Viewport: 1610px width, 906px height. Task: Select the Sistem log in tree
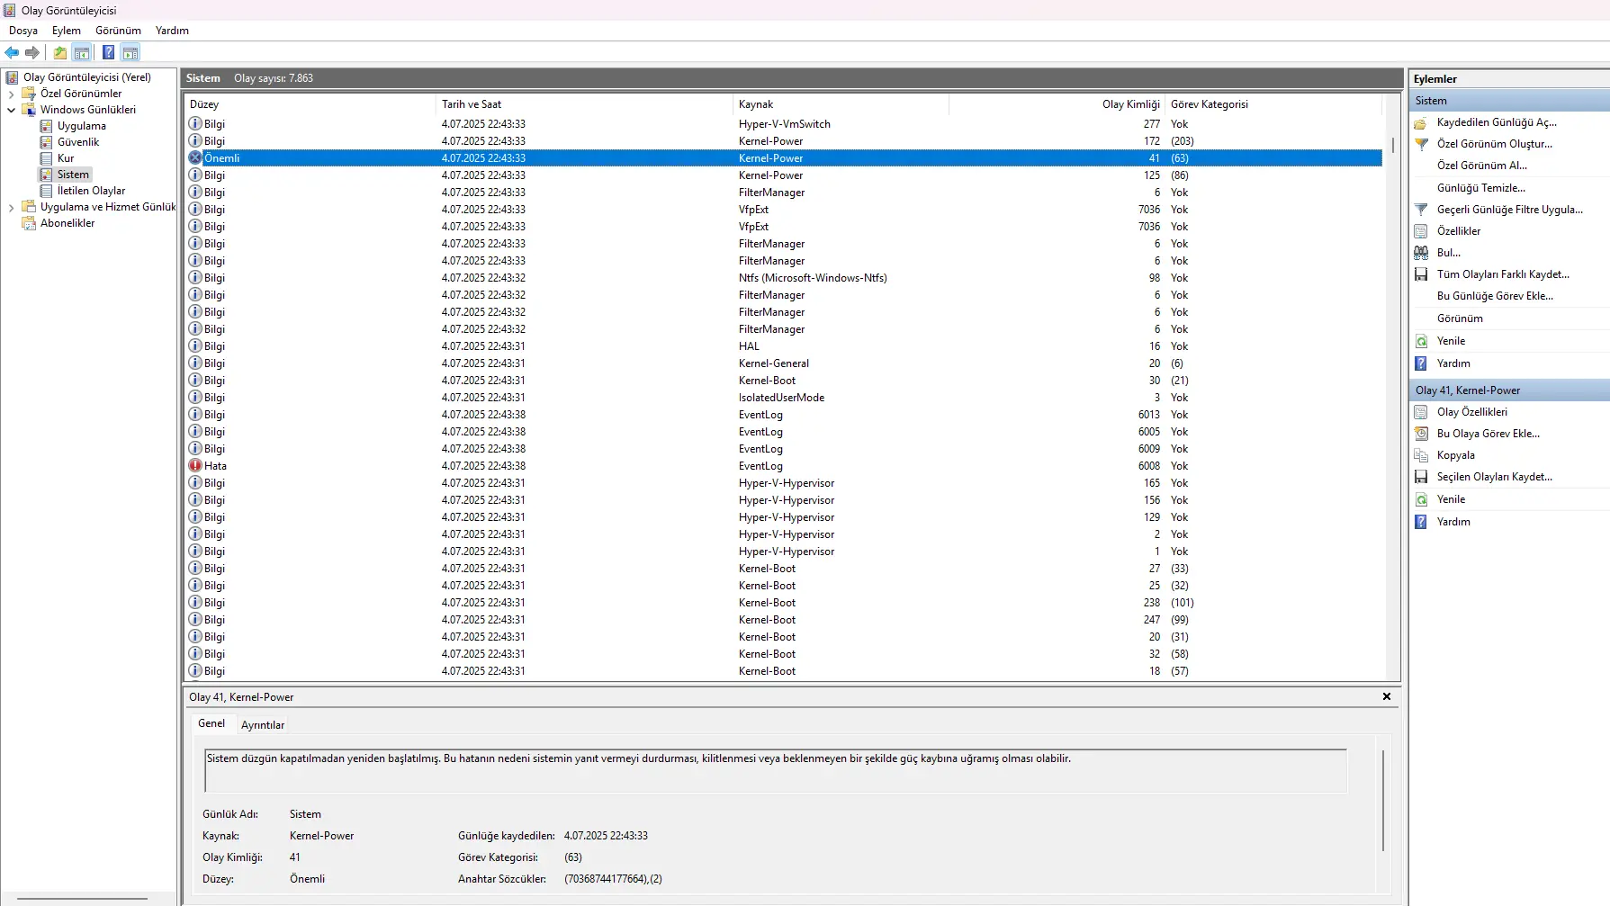(73, 175)
